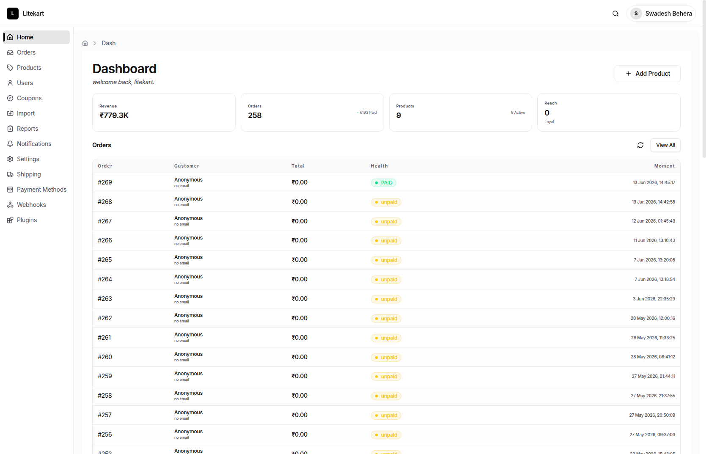Image resolution: width=706 pixels, height=454 pixels.
Task: Click the Products 9 stat card
Action: click(461, 112)
